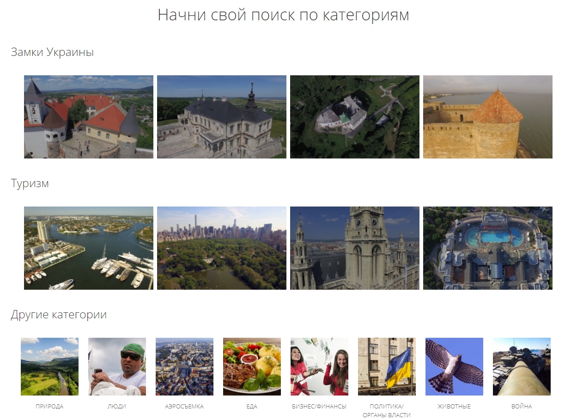Go to the ЛЮДИ category label
The image size is (571, 420).
pyautogui.click(x=117, y=407)
